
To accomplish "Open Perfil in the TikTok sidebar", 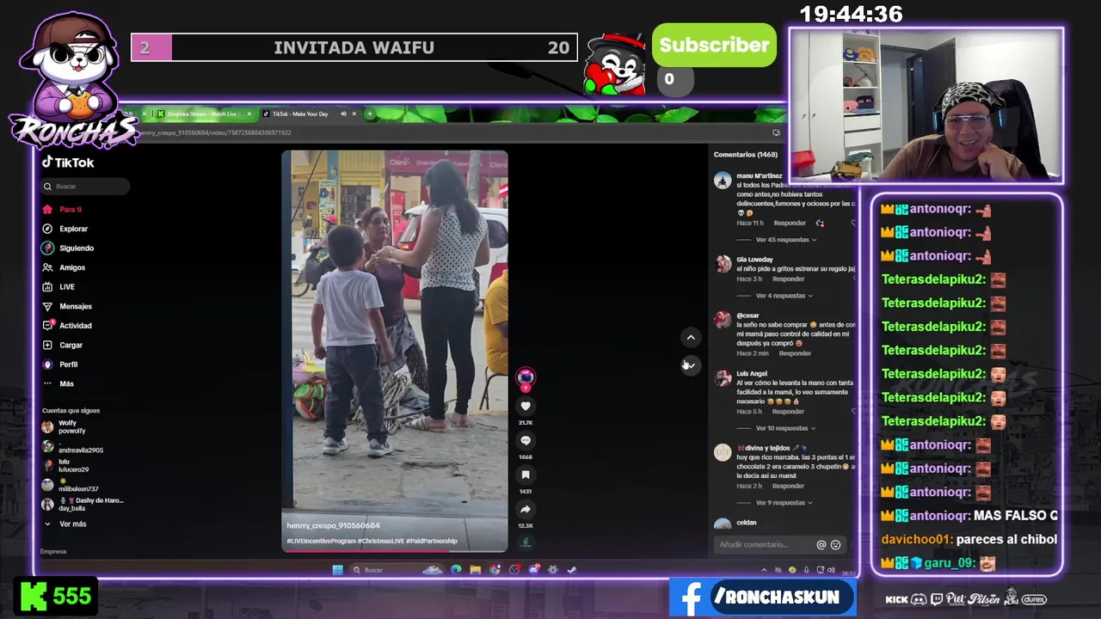I will pos(60,364).
